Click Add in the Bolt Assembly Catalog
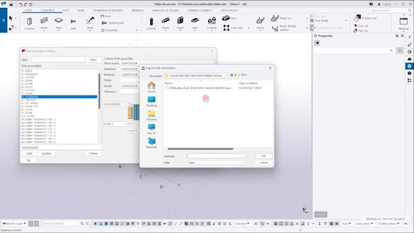Image resolution: width=414 pixels, height=233 pixels. 29,153
